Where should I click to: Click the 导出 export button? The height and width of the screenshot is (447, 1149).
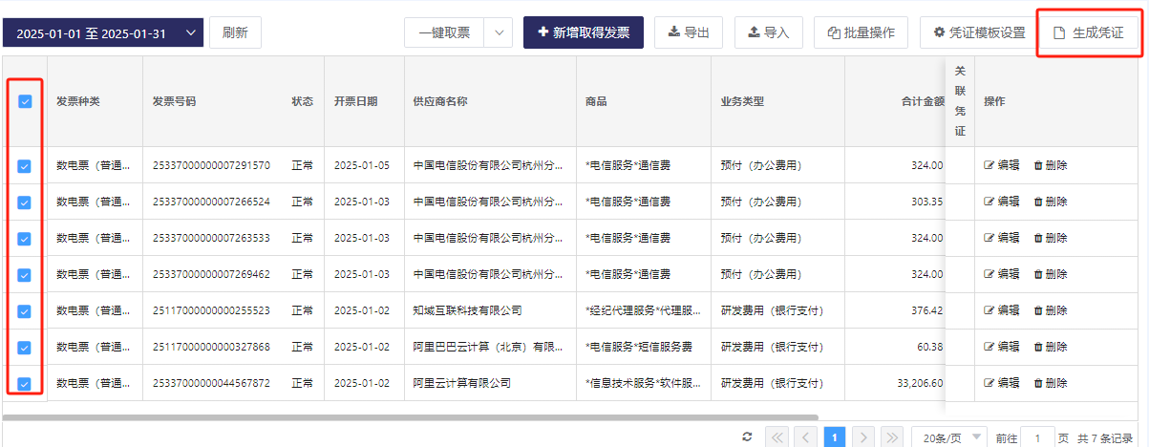point(689,32)
